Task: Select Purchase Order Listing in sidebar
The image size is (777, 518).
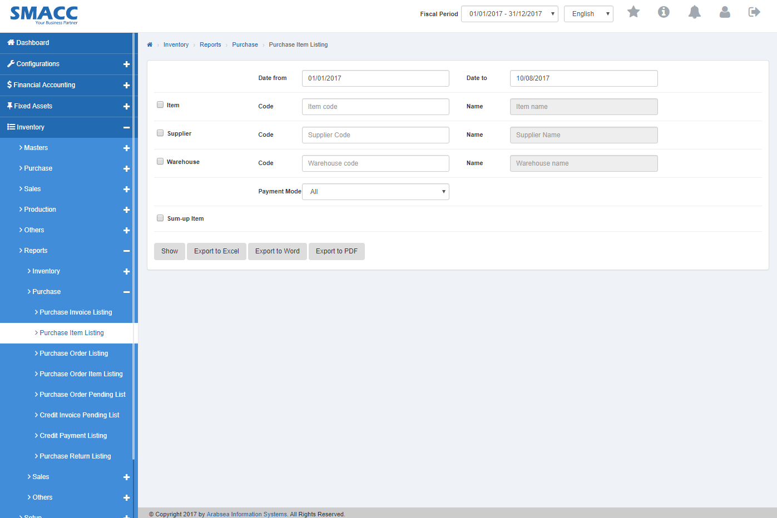Action: pyautogui.click(x=73, y=353)
